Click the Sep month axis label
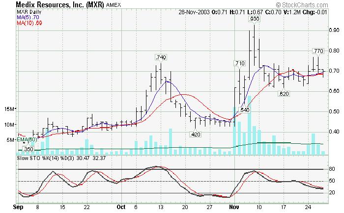 coord(18,207)
